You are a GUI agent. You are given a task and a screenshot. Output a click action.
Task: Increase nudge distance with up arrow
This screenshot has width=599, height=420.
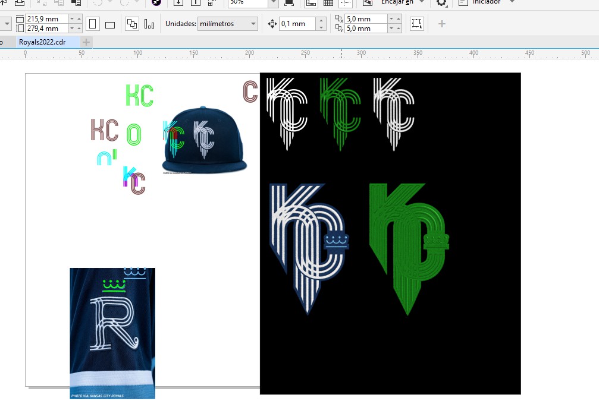[321, 20]
